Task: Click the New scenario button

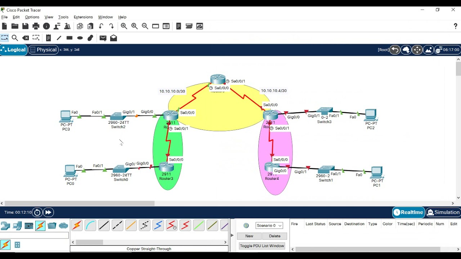Action: coord(249,236)
